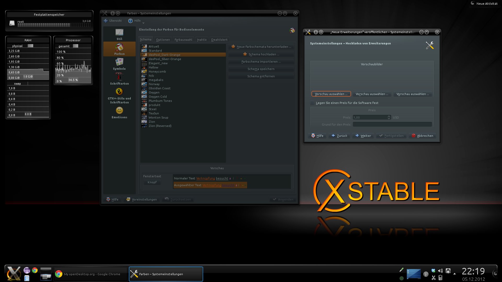Image resolution: width=502 pixels, height=282 pixels.
Task: Select the Zion (Reversed) scheme
Action: tap(183, 126)
